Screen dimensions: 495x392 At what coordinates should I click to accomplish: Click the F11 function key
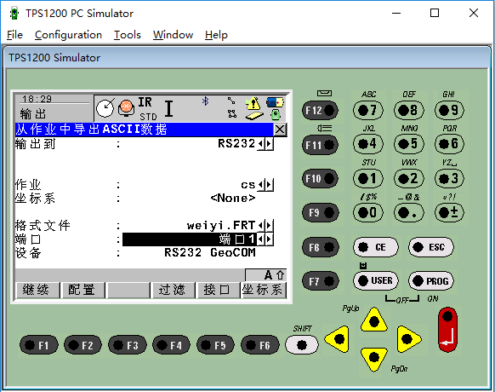pos(320,145)
